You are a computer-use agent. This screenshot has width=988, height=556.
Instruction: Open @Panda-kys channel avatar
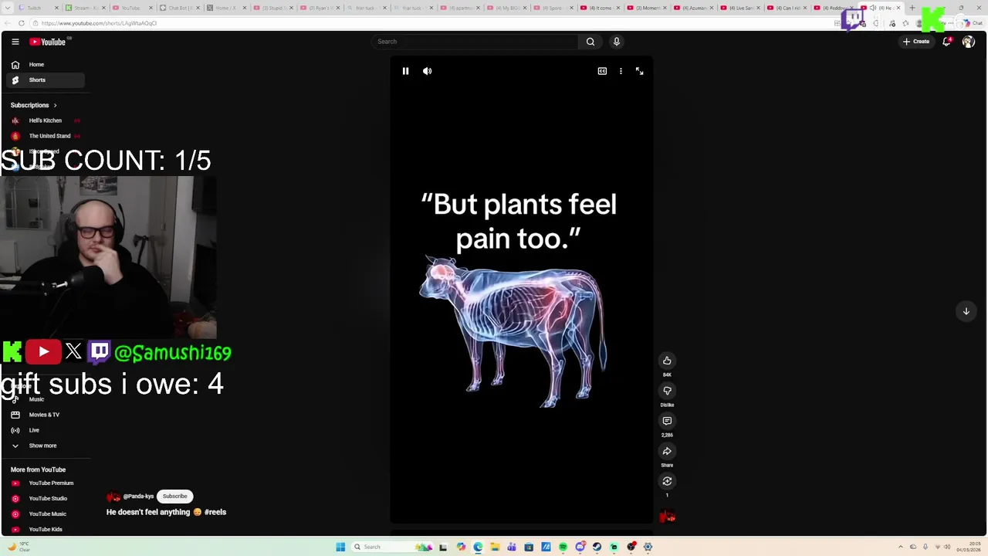point(113,497)
